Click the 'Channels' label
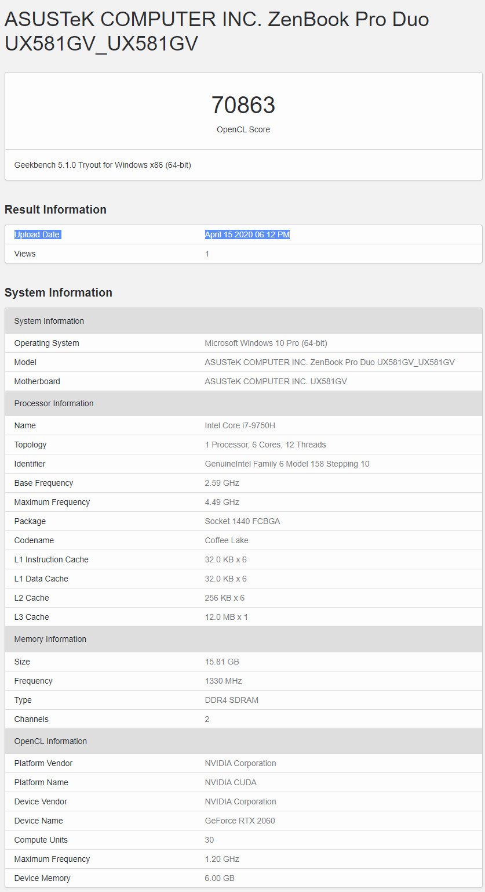The height and width of the screenshot is (892, 485). tap(31, 719)
